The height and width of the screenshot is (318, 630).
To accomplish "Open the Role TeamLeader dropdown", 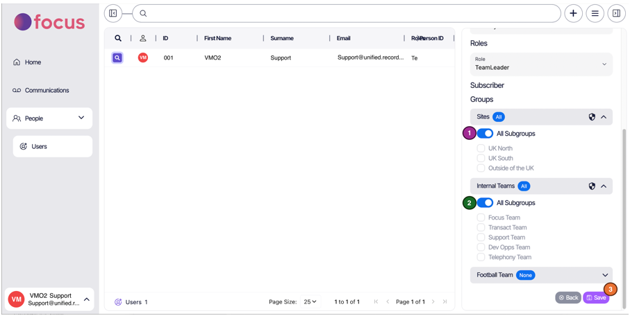I will (541, 64).
